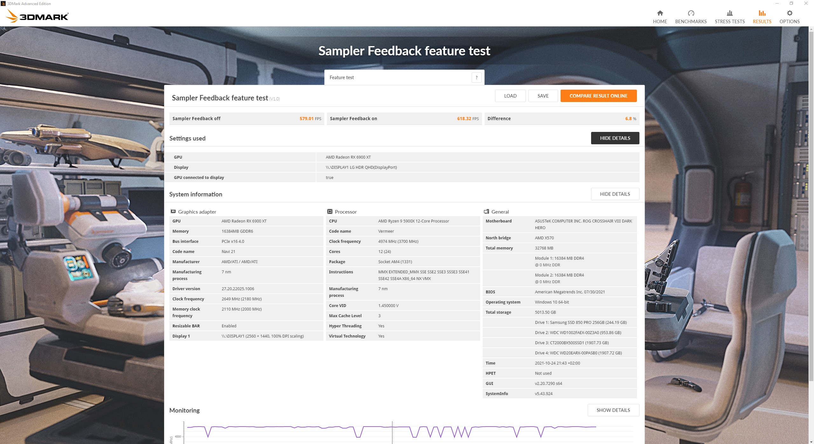Click Motherboard ROG CROSSHAIR VIII DARK HERO value
The image size is (814, 444).
pyautogui.click(x=583, y=224)
